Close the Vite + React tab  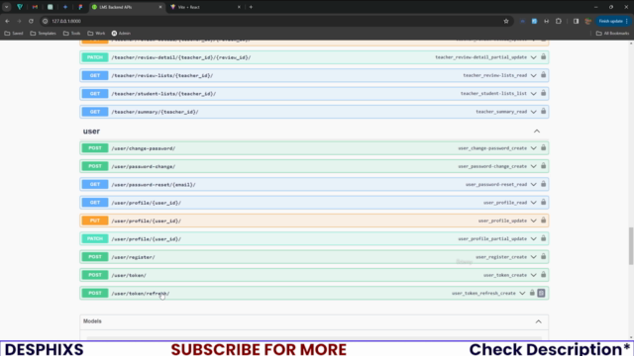[x=239, y=7]
